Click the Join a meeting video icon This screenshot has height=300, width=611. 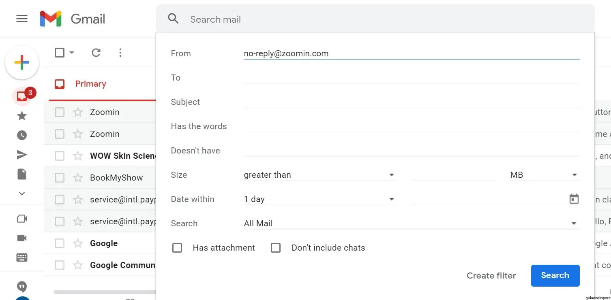point(22,238)
